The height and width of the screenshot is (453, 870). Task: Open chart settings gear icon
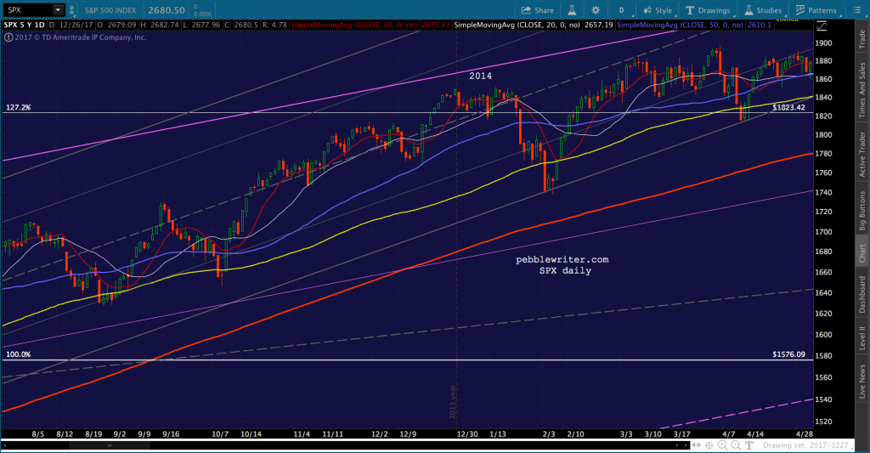596,10
